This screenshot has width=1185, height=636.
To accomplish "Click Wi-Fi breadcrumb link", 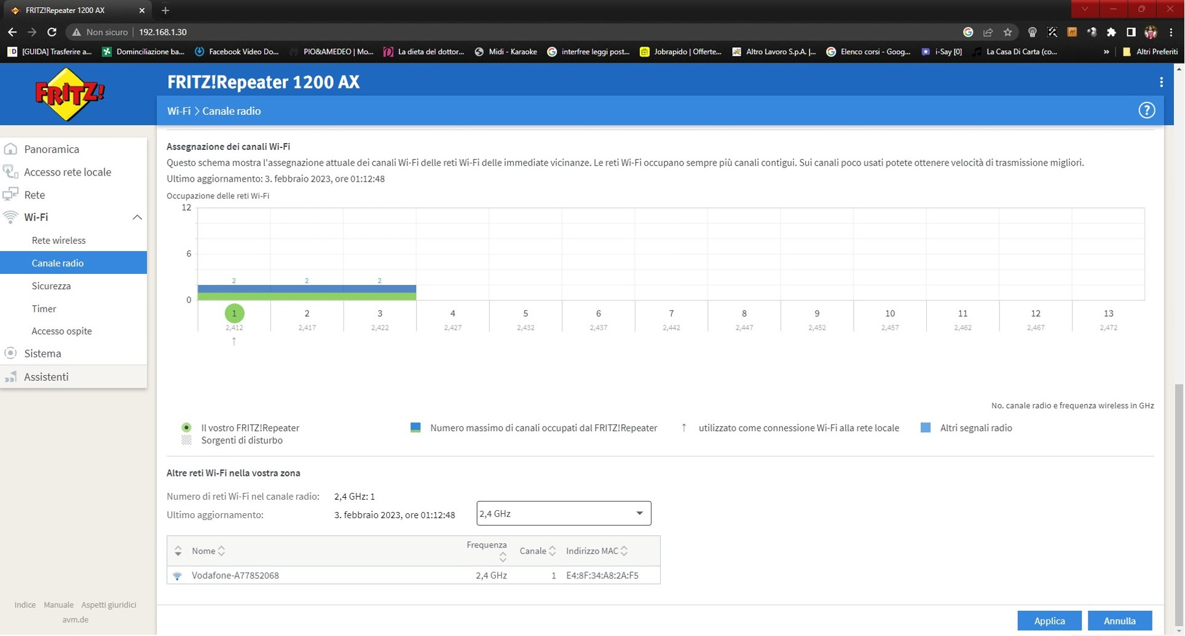I will tap(179, 111).
